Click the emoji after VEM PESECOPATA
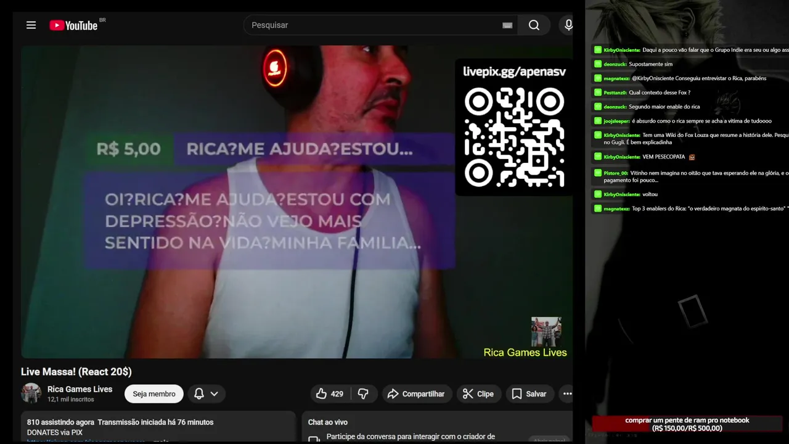The image size is (789, 444). [x=692, y=157]
